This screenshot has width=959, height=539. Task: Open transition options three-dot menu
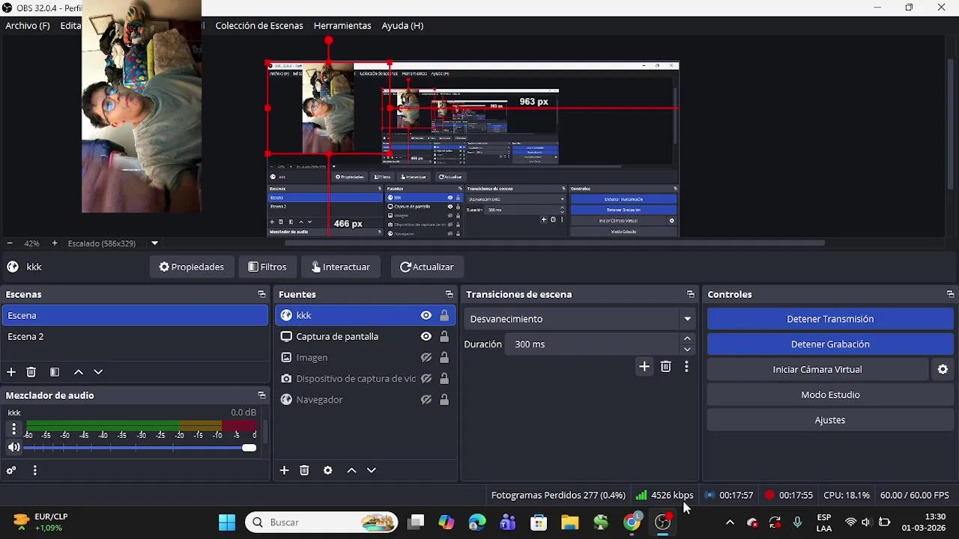[x=686, y=366]
